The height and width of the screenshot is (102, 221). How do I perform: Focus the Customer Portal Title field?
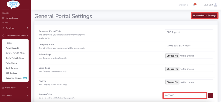tap(189, 32)
